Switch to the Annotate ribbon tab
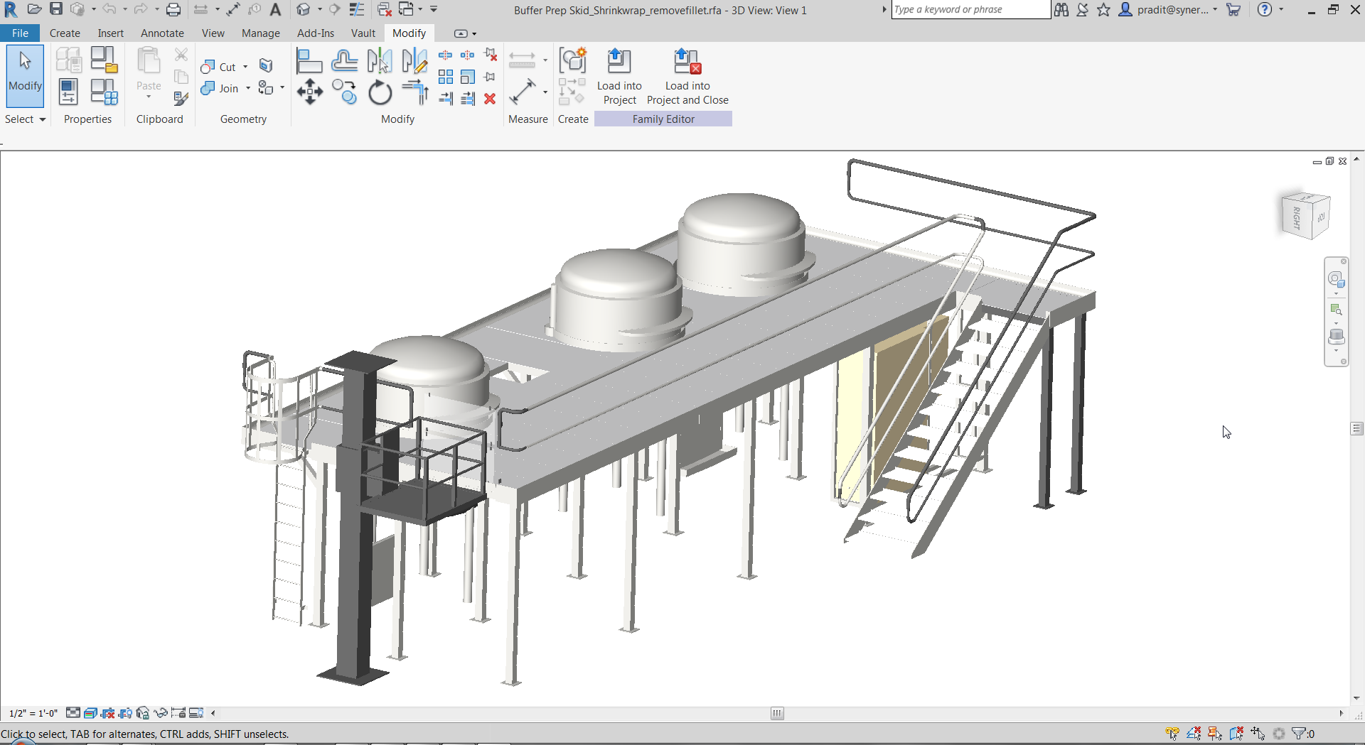 pos(162,33)
